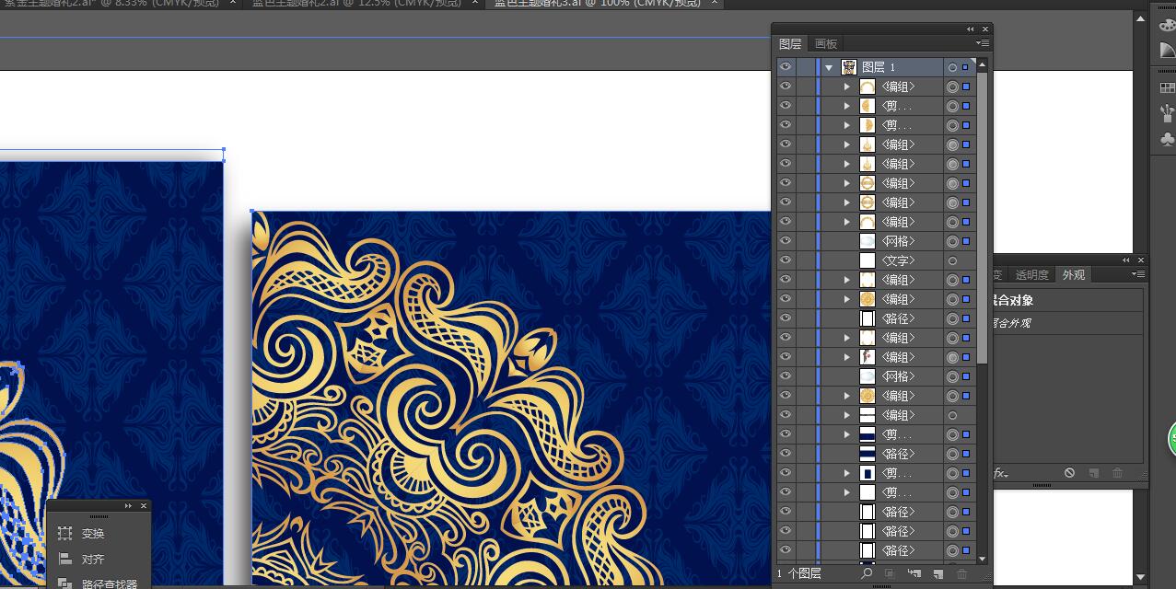The width and height of the screenshot is (1176, 589).
Task: Toggle visibility of the <文字> row
Action: [786, 260]
